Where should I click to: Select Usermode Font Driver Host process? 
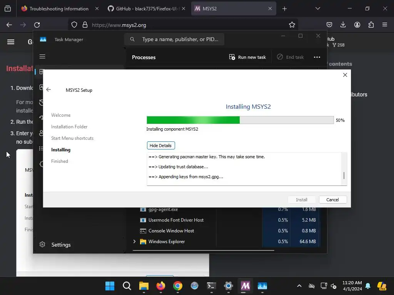tap(226, 220)
